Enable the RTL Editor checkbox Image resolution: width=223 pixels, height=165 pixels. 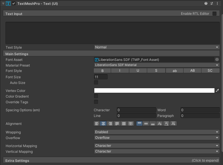214,14
